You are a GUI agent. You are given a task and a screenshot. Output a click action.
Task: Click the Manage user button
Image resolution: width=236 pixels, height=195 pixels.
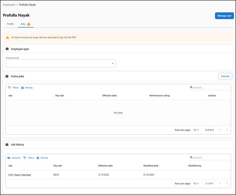pos(224,16)
